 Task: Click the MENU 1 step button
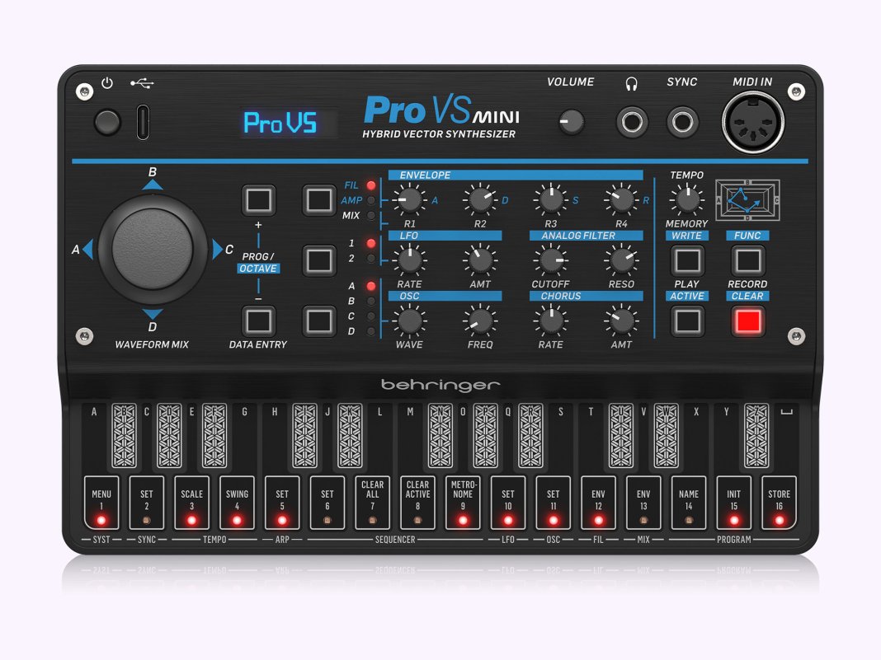(101, 503)
